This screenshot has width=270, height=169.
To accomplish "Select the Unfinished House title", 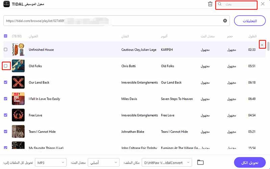I will pyautogui.click(x=41, y=50).
